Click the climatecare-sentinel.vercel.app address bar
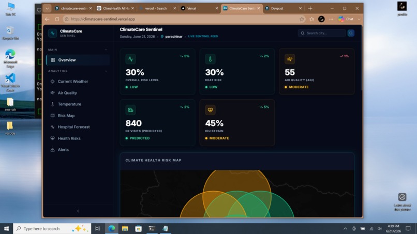417x234 pixels. pos(184,19)
